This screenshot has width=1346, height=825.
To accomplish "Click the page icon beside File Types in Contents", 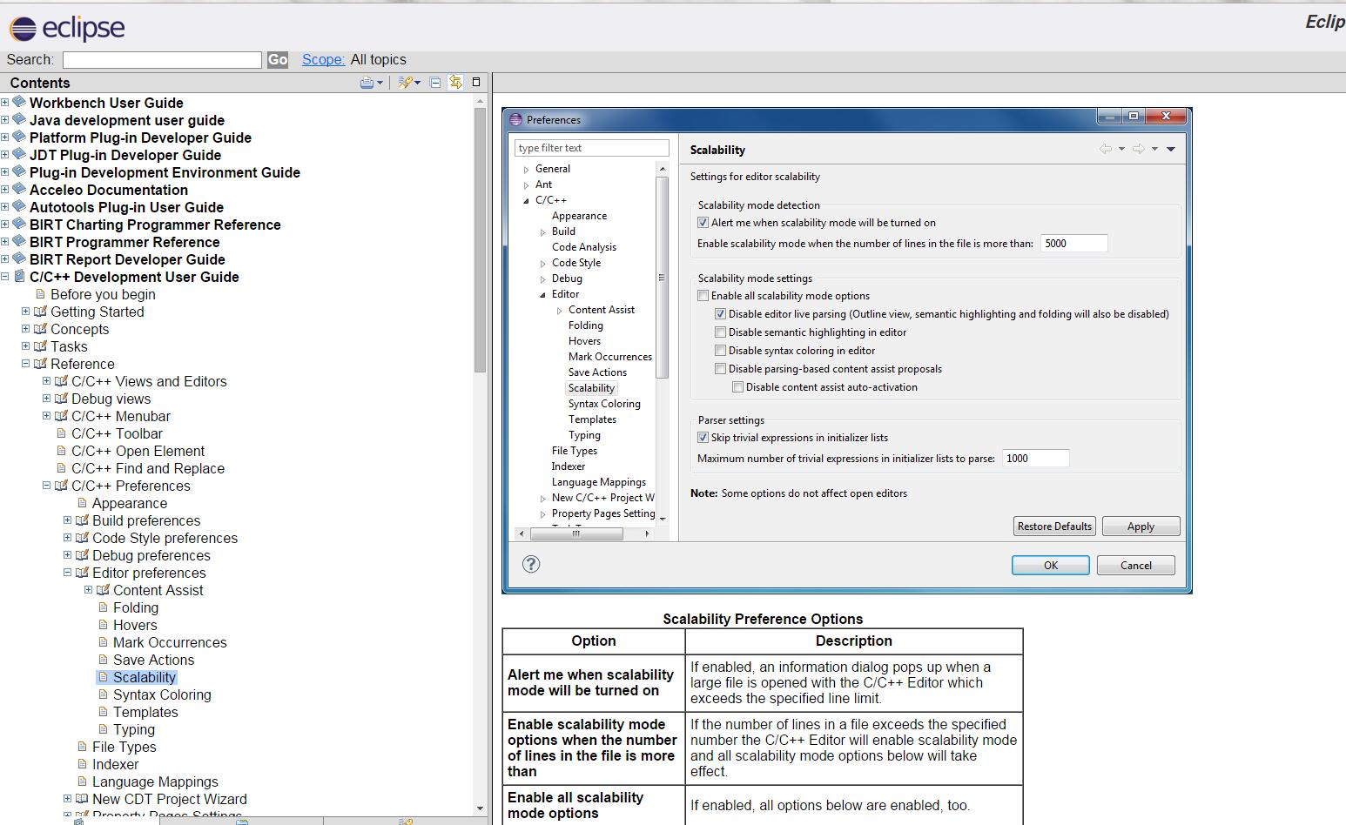I will tap(82, 747).
